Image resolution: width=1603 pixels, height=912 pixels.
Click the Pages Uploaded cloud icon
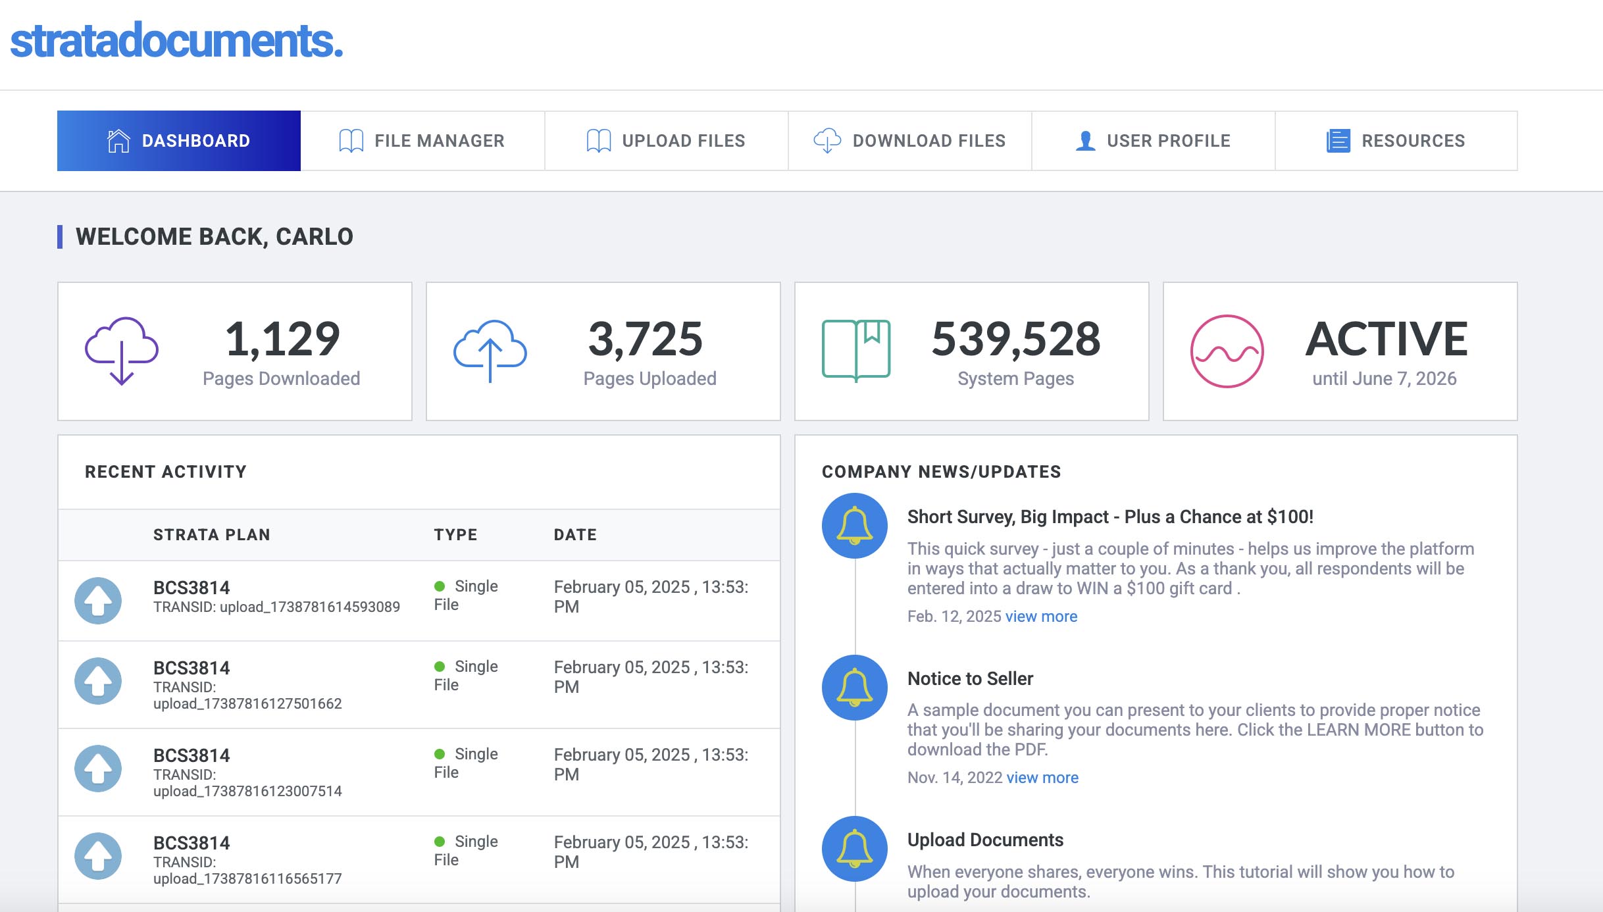[490, 351]
